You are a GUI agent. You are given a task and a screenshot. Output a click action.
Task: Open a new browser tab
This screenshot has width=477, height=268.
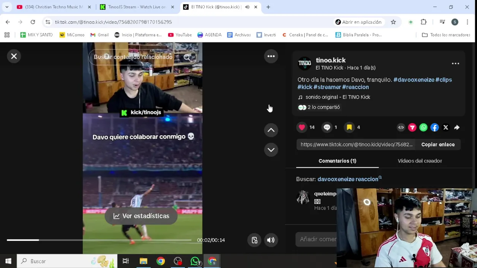268,7
